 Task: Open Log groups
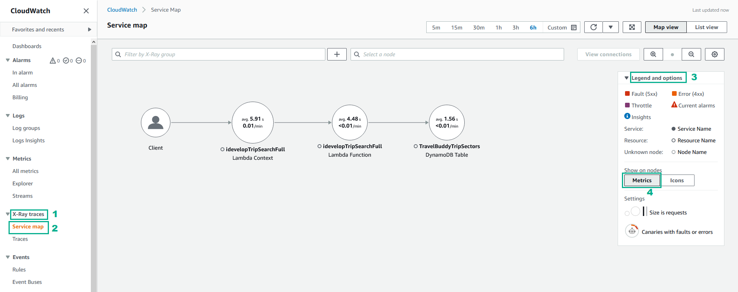pyautogui.click(x=26, y=128)
